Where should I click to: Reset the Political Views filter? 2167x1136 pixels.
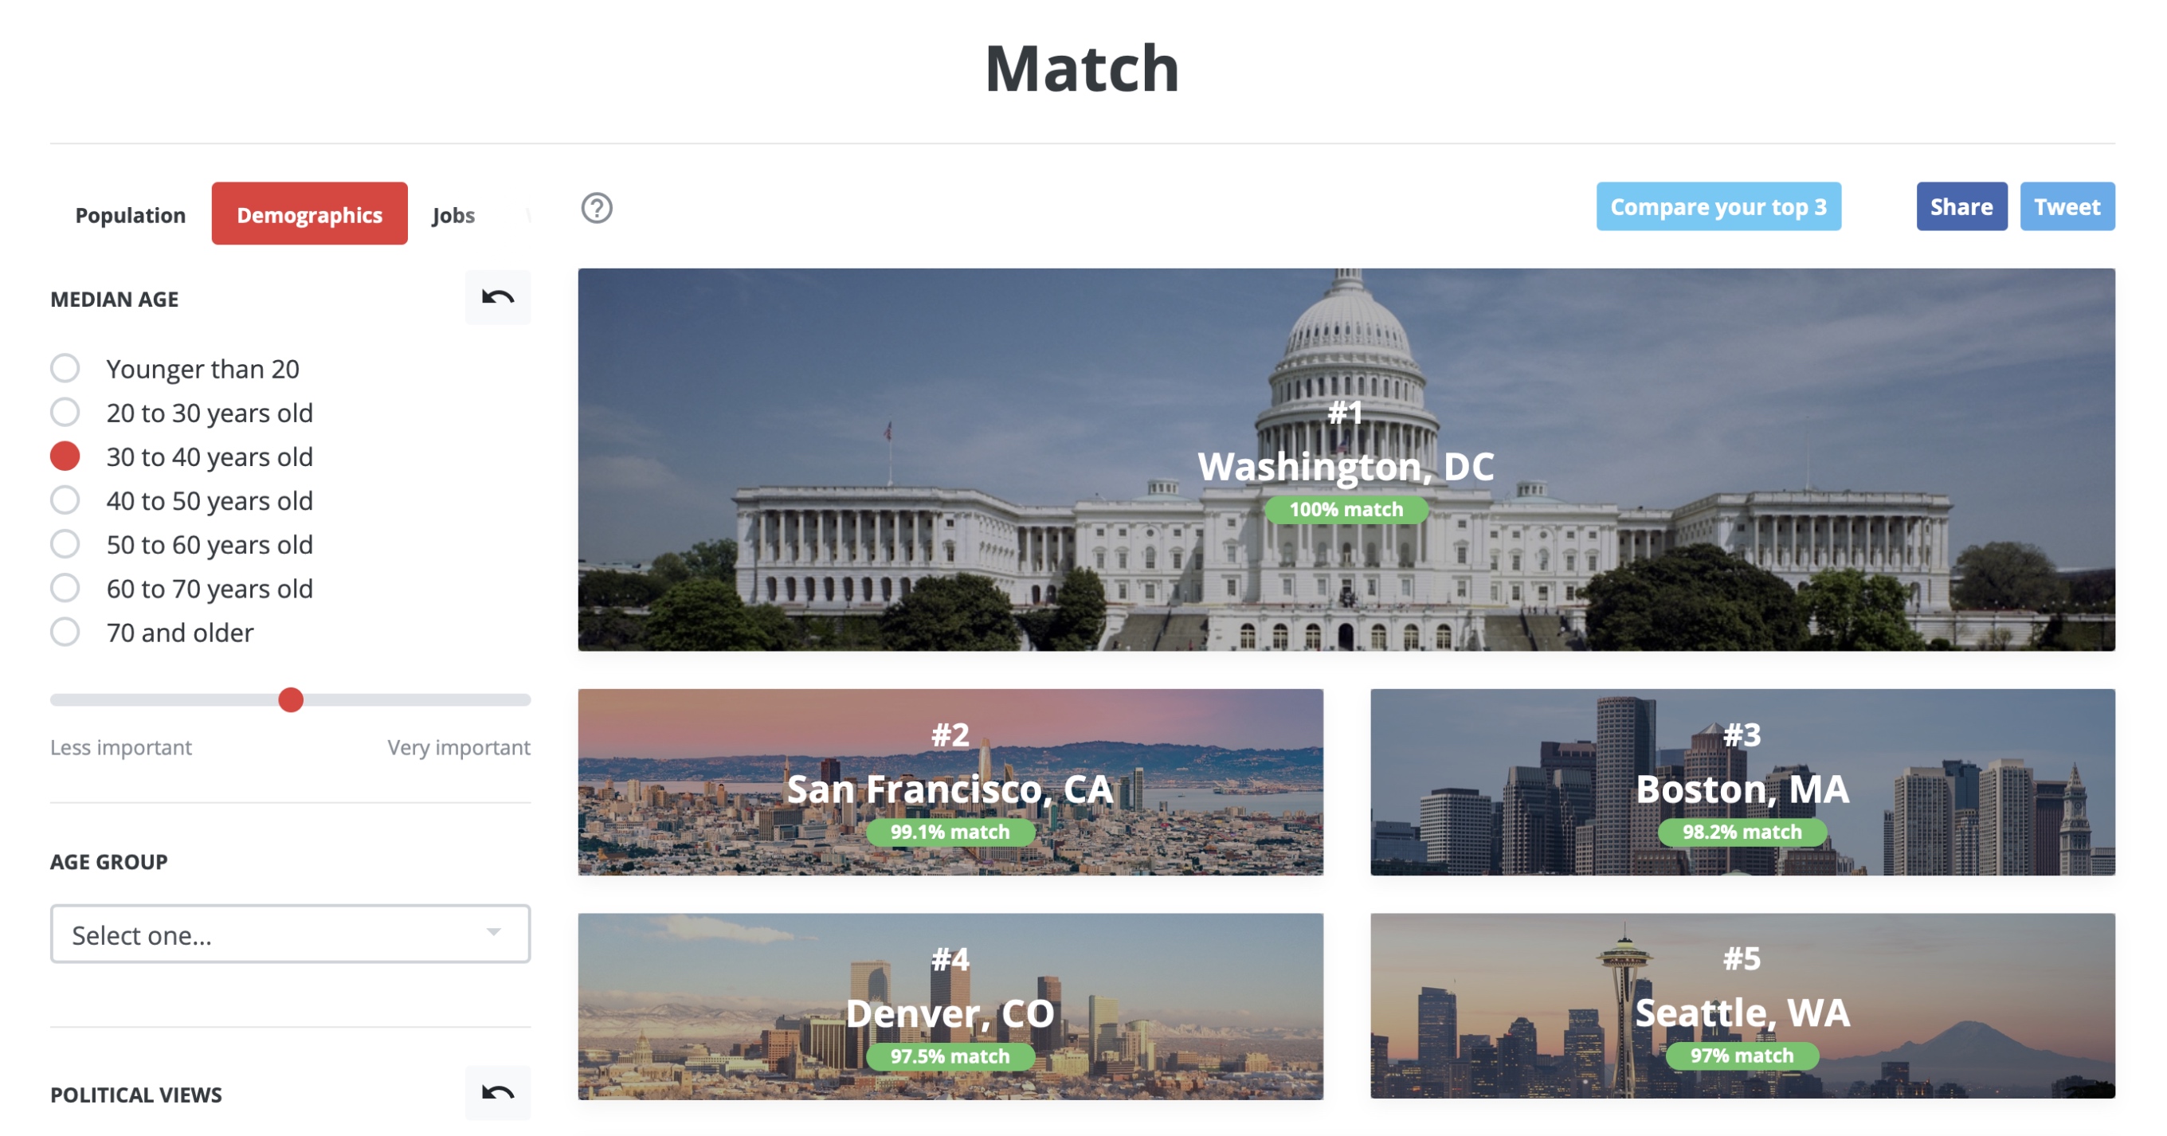pos(497,1092)
